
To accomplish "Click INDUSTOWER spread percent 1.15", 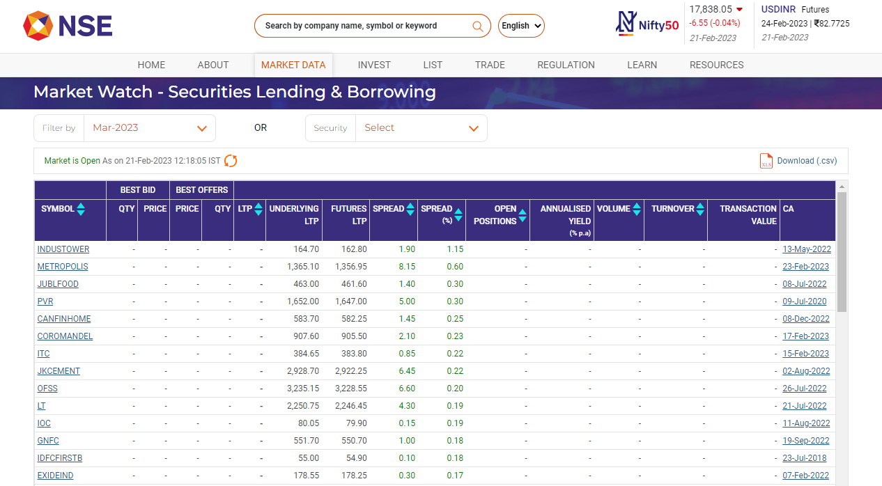I will [455, 249].
